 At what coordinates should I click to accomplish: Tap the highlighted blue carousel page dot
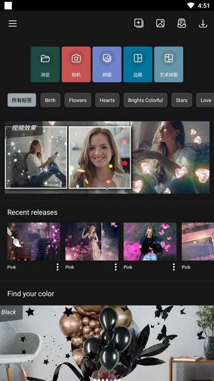(111, 380)
